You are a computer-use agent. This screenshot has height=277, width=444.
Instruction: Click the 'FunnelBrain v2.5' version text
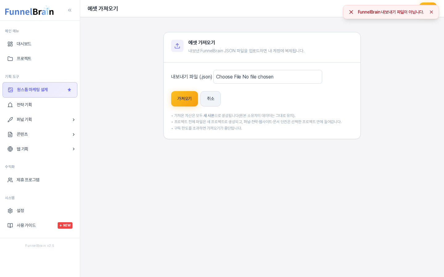(40, 246)
